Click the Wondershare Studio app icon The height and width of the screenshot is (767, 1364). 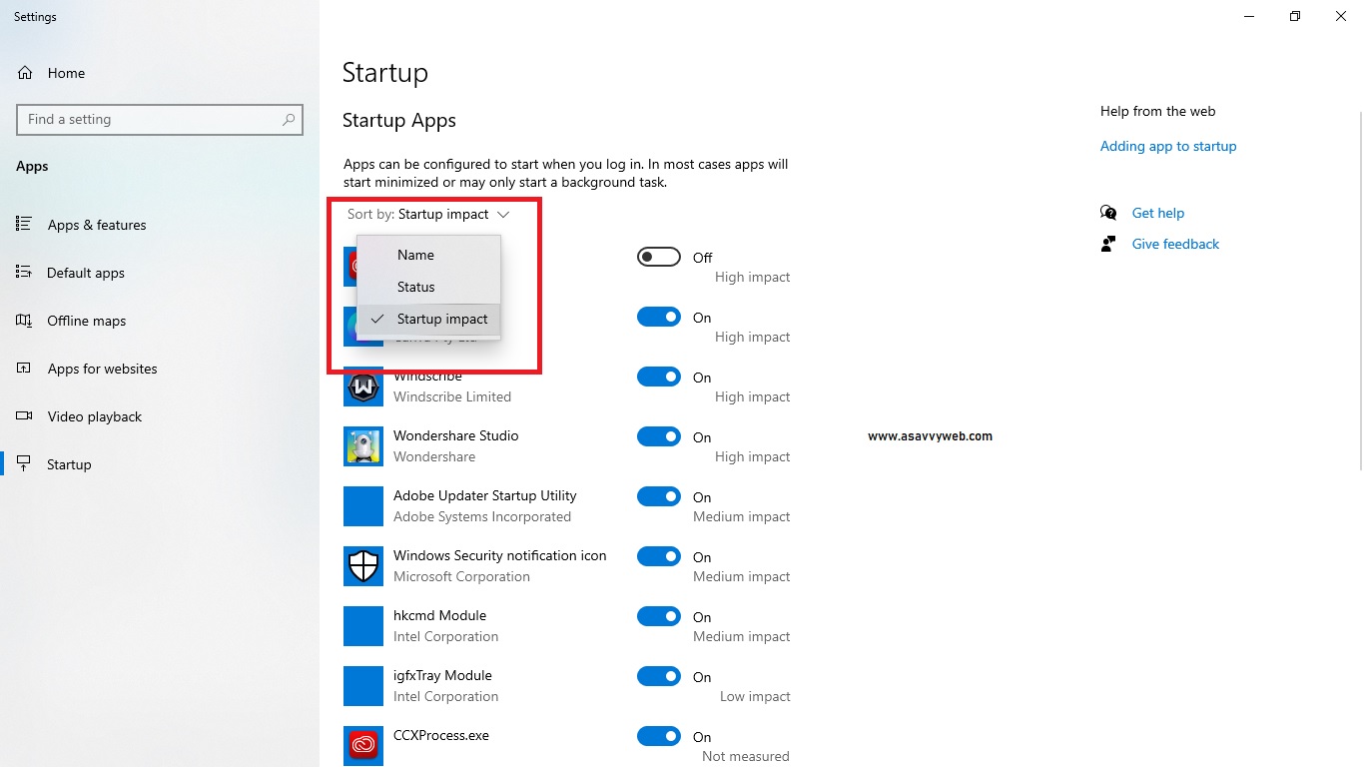coord(363,446)
